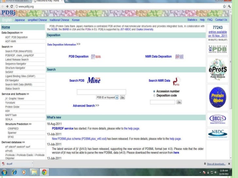Go to Home in the sidebar
The width and height of the screenshot is (238, 178).
tap(6, 27)
